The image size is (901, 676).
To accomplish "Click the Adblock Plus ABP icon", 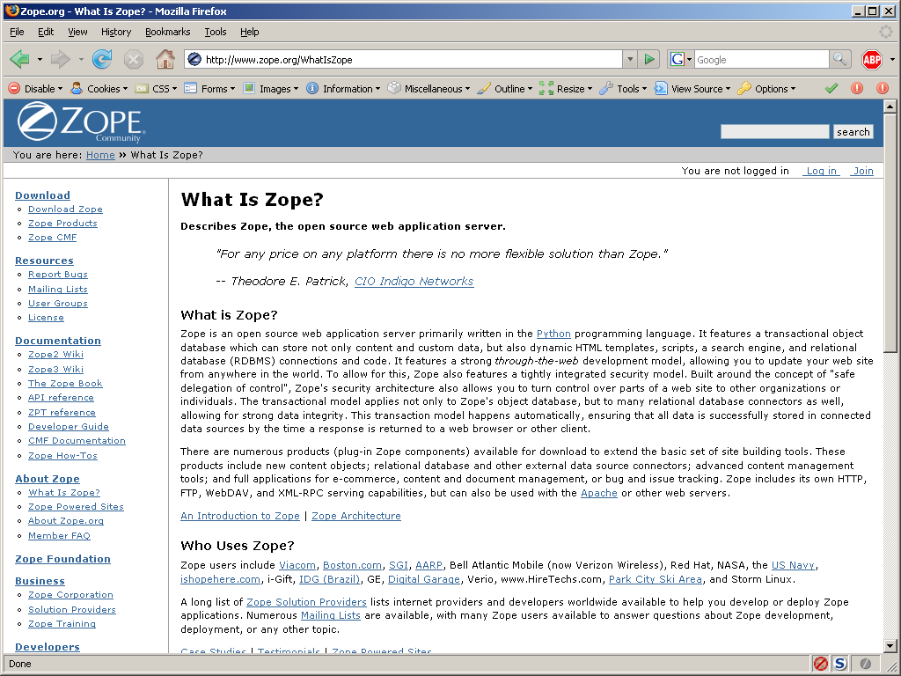I will [872, 59].
